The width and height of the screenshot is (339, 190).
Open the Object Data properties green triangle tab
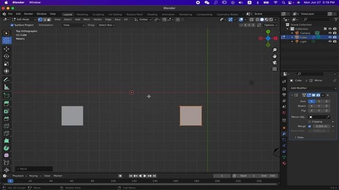[284, 157]
